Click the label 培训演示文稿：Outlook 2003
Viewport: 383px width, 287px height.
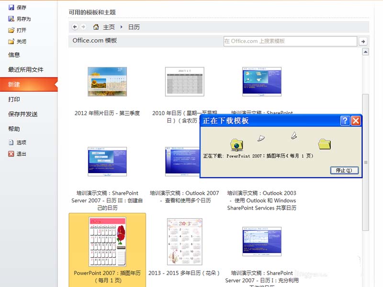261,193
